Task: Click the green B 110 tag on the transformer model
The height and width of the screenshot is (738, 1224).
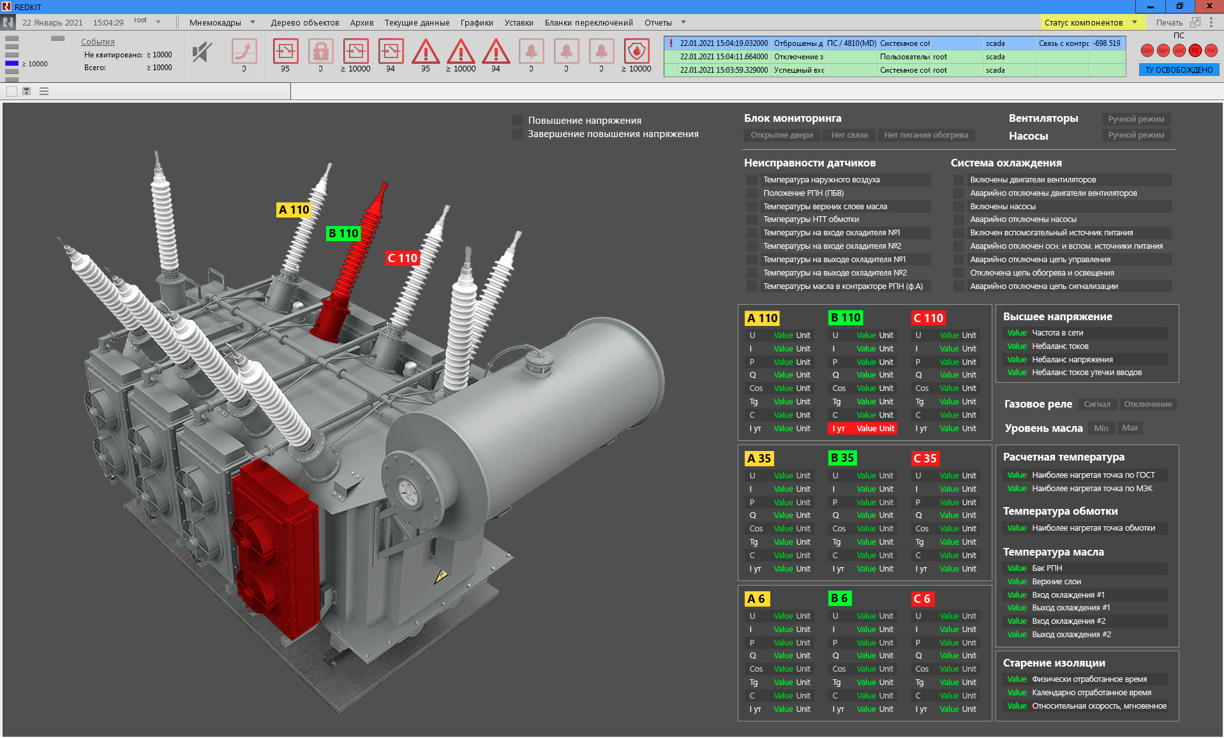Action: click(x=343, y=233)
